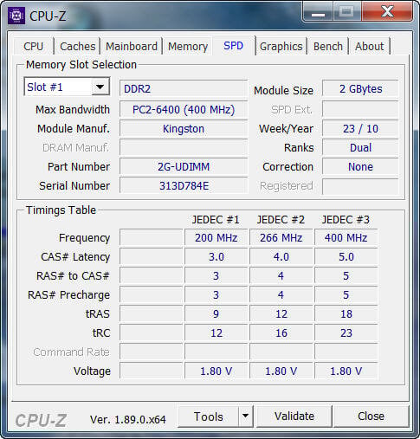Minimize the CPU-Z window
Viewport: 420px width, 439px height.
(x=318, y=12)
